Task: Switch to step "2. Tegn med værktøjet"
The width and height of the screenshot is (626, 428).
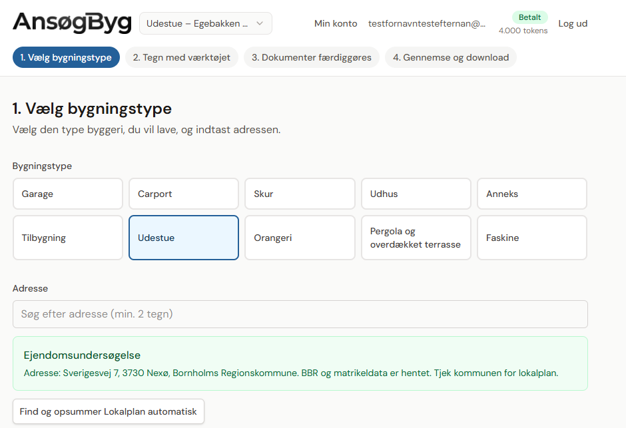Action: [x=181, y=57]
